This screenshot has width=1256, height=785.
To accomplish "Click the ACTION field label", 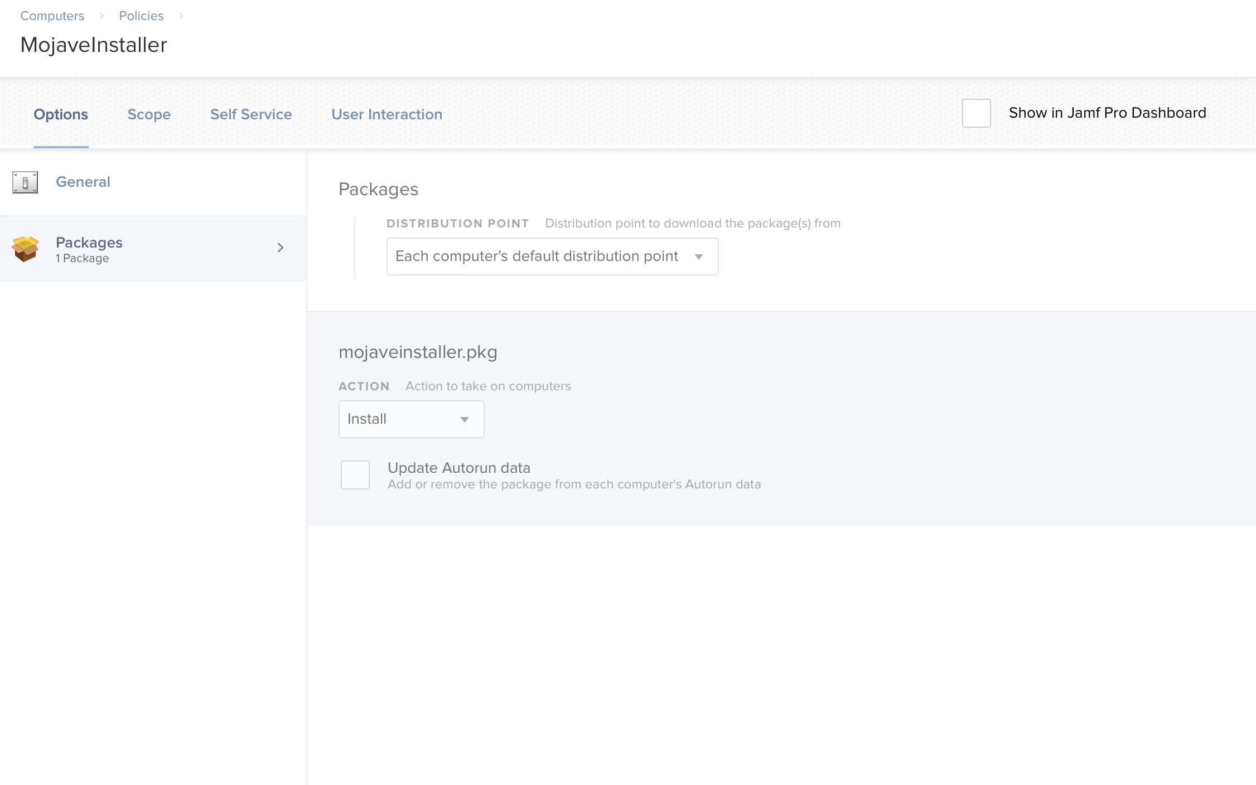I will pos(364,386).
